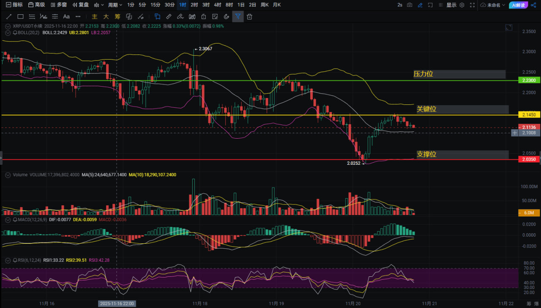541x308 pixels.
Task: Pick the Aa text annotation tool
Action: tap(66, 16)
